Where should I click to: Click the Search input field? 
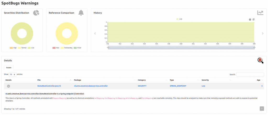(x=250, y=75)
